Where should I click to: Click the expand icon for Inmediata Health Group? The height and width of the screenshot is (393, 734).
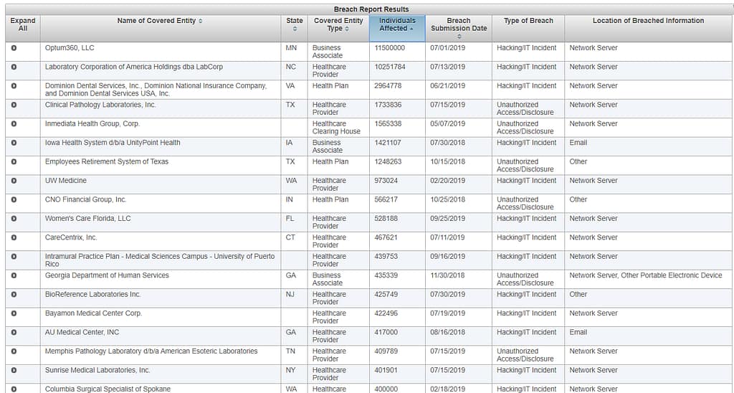14,124
